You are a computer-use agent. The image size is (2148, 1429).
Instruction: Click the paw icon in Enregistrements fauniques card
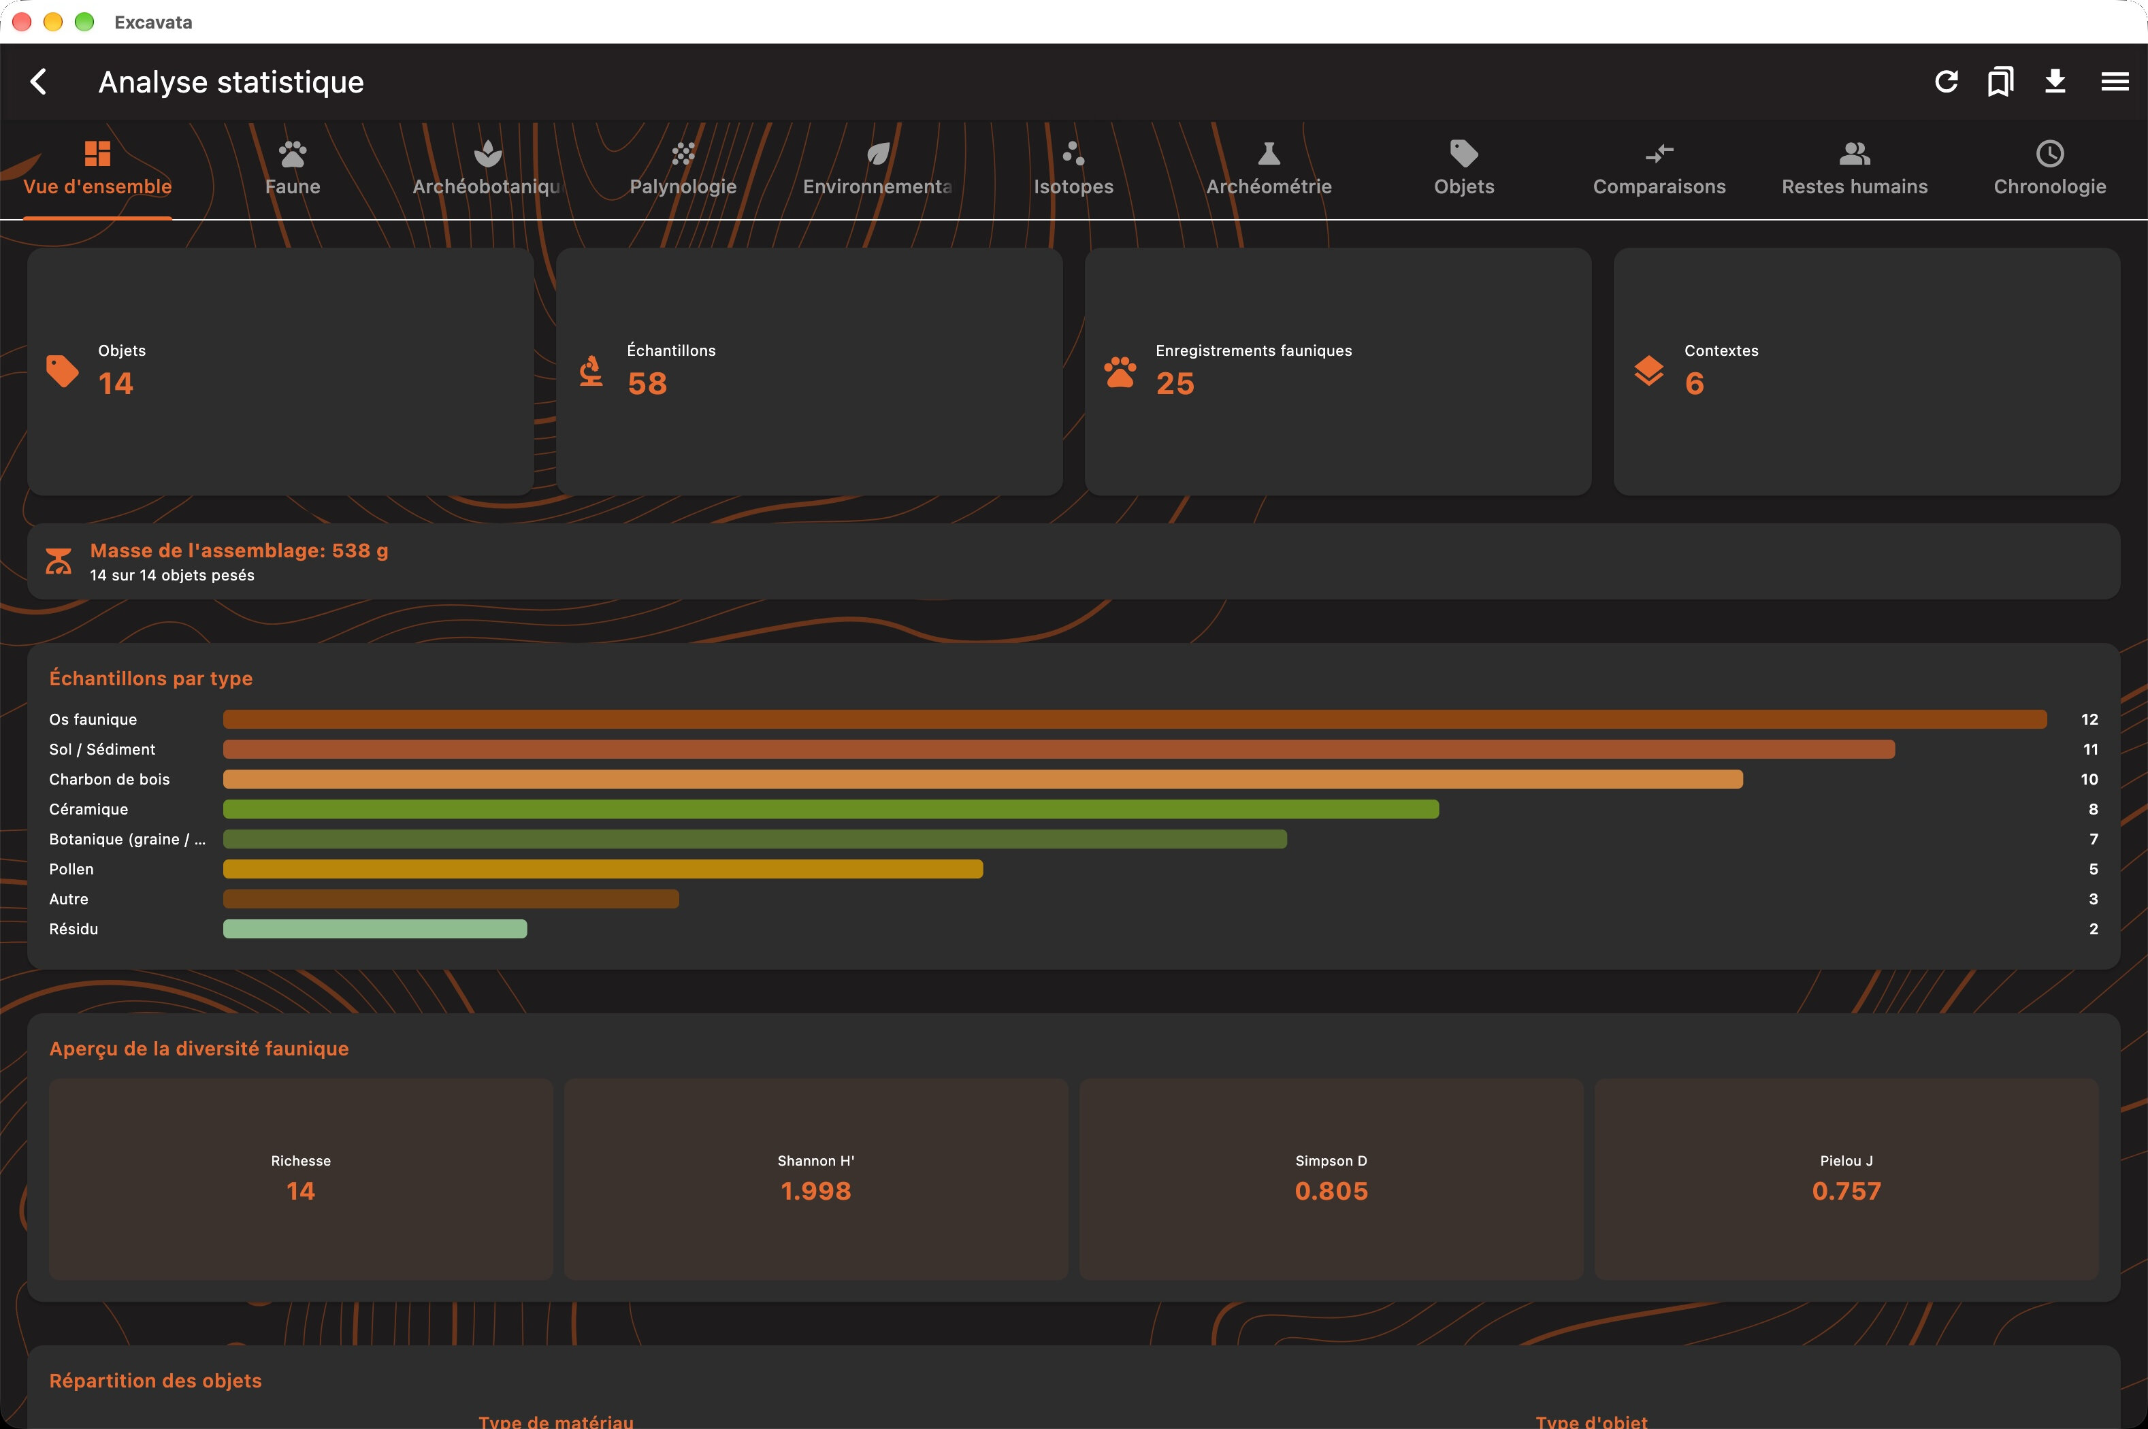coord(1120,371)
